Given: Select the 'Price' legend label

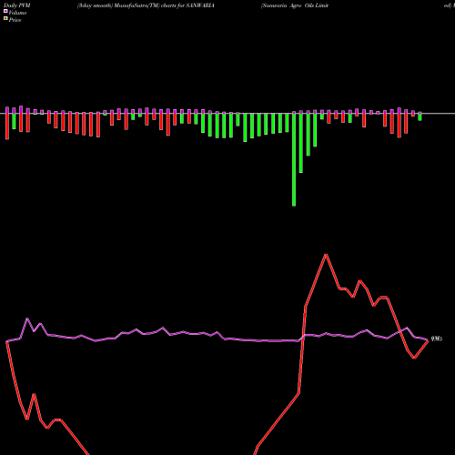Looking at the screenshot, I should [15, 20].
